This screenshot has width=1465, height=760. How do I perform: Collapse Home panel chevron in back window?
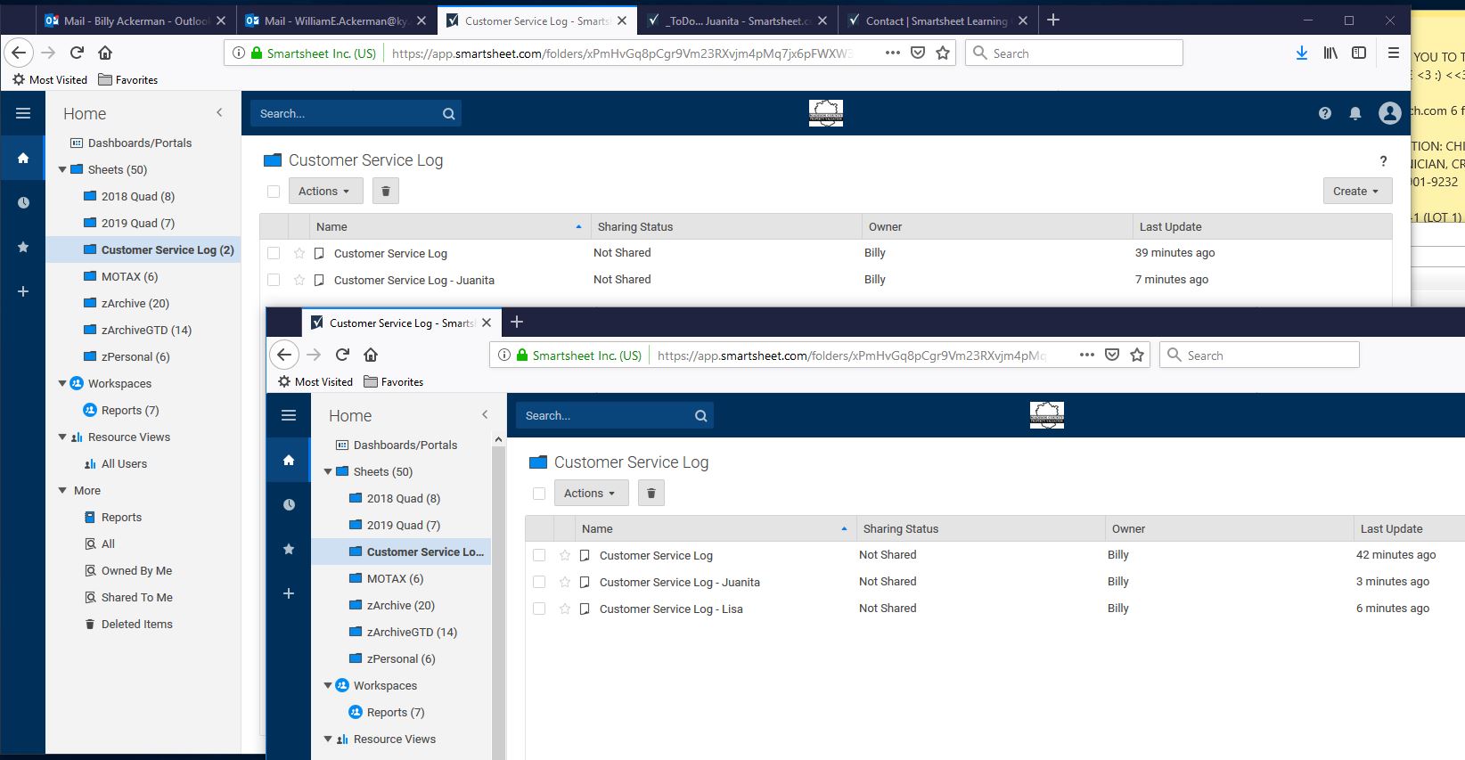(219, 112)
